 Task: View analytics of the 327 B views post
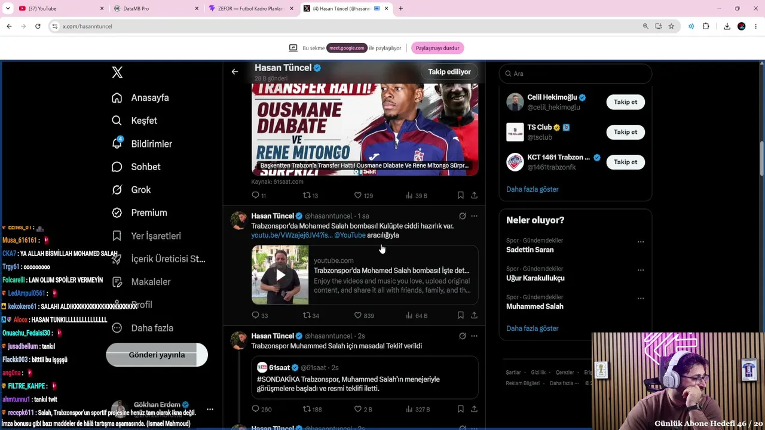pos(418,409)
